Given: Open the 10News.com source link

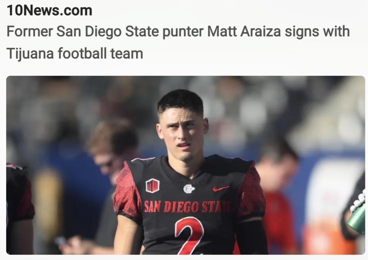Looking at the screenshot, I should (x=49, y=11).
